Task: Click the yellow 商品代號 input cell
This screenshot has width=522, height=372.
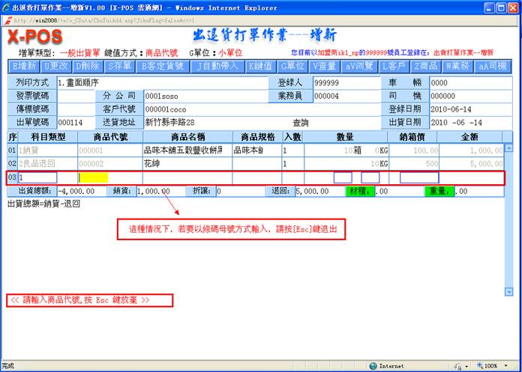Action: click(94, 177)
